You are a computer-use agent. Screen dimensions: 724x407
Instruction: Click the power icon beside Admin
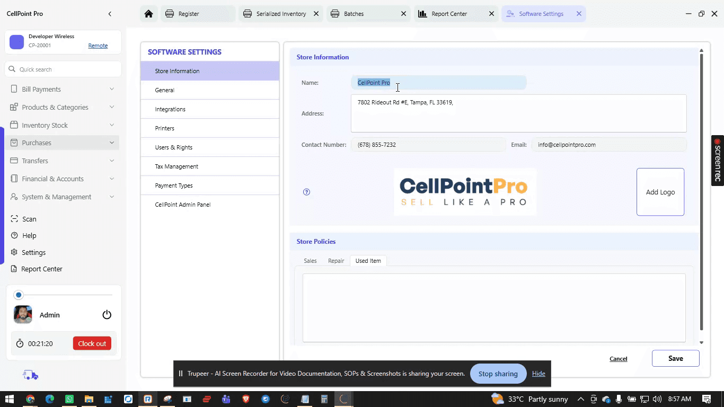(x=107, y=315)
